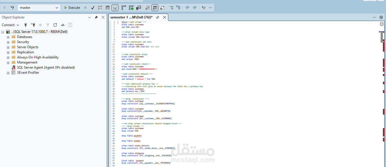Toggle Include Actual Execution Plan
The height and width of the screenshot is (167, 386).
(124, 8)
